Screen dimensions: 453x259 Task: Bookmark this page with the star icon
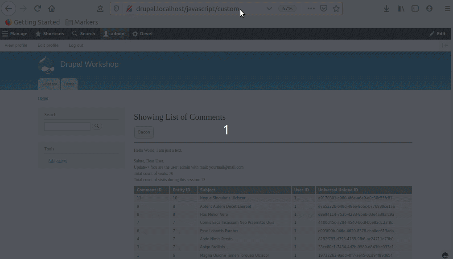point(336,8)
